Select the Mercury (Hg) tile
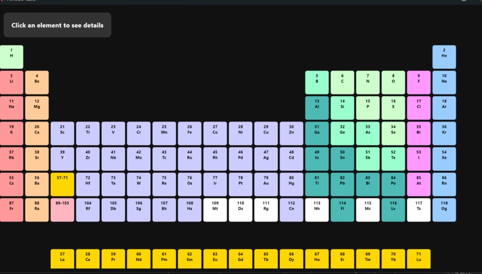 tap(291, 184)
